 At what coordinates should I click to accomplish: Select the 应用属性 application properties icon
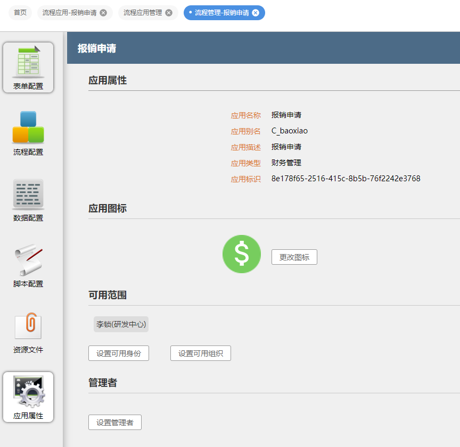[x=28, y=397]
